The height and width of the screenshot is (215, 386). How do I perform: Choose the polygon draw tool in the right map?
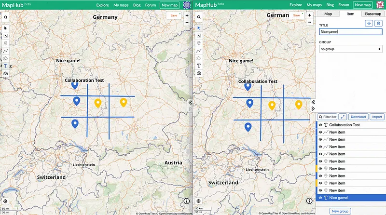[199, 58]
